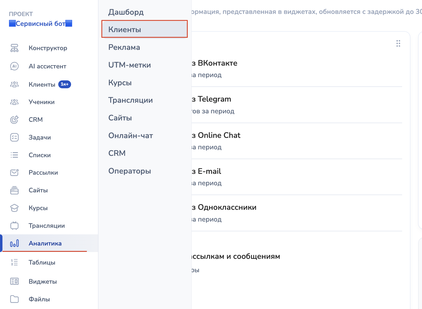Click the Рассылки envelope icon
This screenshot has height=309, width=422.
tap(14, 172)
